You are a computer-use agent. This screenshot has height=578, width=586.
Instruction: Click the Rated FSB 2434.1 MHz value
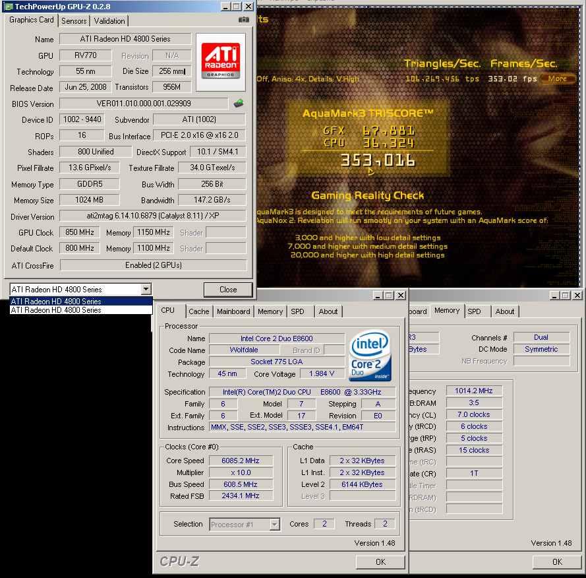(x=241, y=496)
